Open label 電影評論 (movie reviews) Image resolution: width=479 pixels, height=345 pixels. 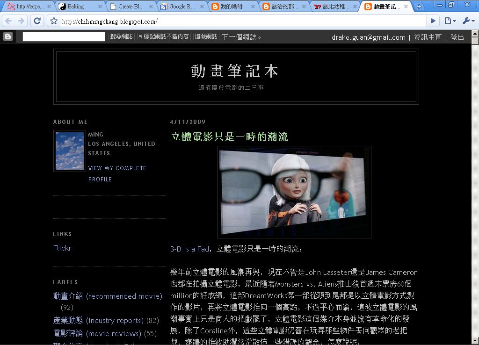click(97, 333)
